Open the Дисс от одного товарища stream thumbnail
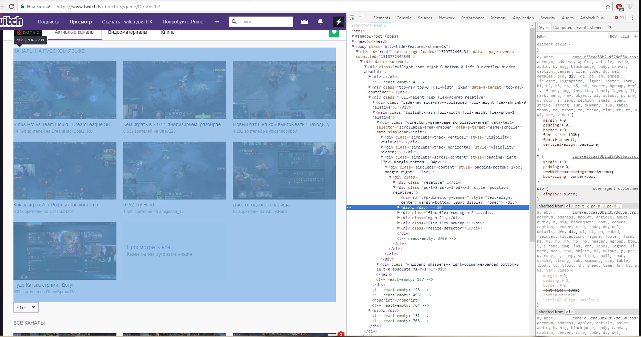641x337 pixels. [284, 171]
